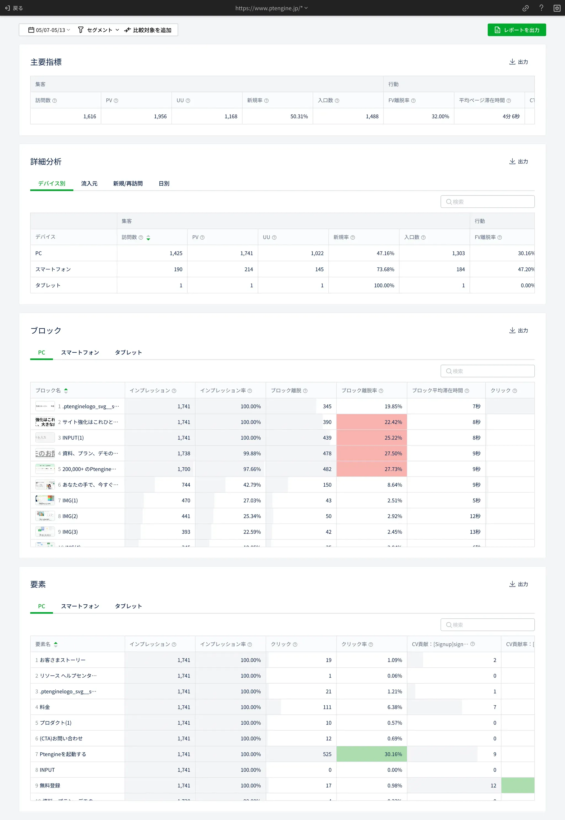This screenshot has height=820, width=565.
Task: Click the back arrow 戻る icon
Action: (x=8, y=8)
